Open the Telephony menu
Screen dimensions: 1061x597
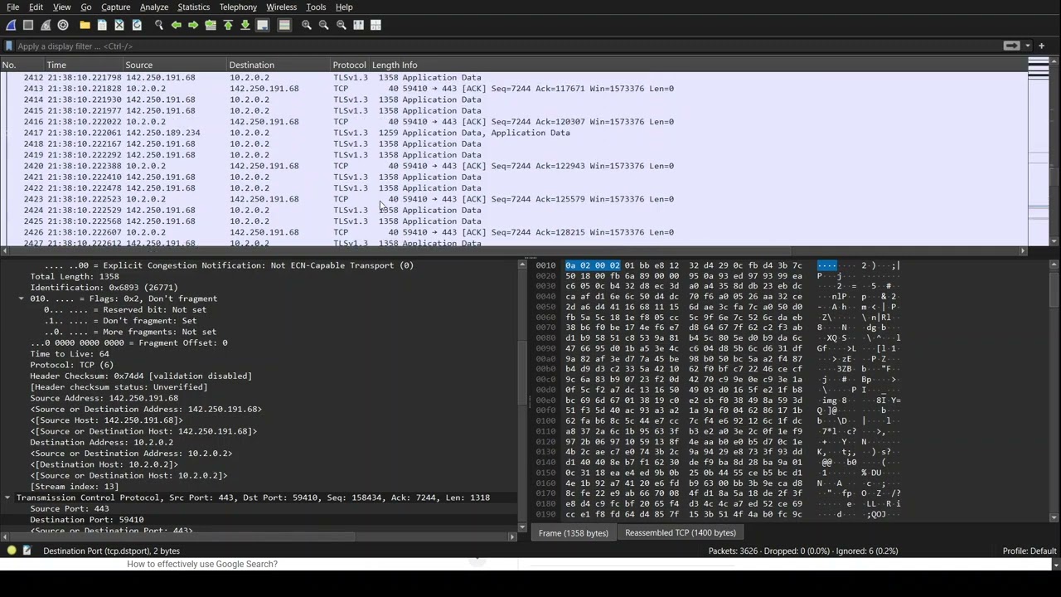tap(238, 7)
